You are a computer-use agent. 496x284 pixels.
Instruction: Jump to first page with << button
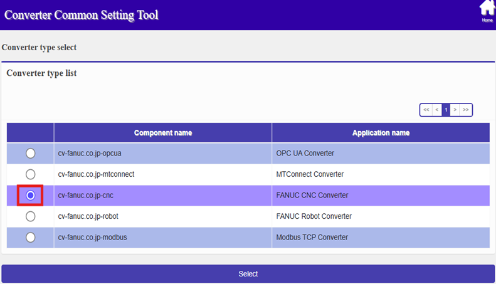click(426, 110)
